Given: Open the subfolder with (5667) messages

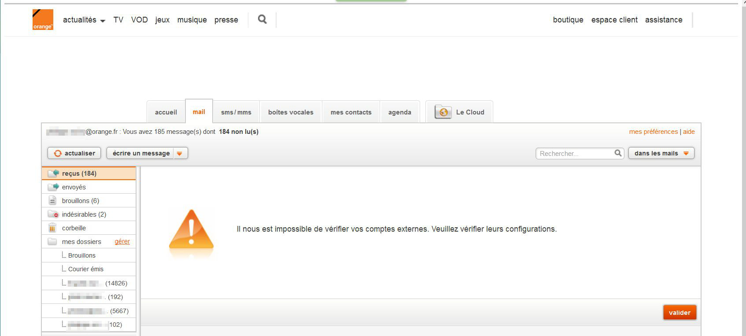Looking at the screenshot, I should (x=89, y=311).
